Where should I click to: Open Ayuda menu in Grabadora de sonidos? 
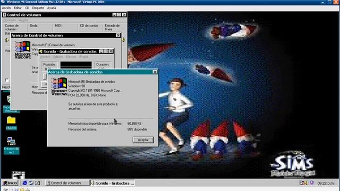point(83,57)
